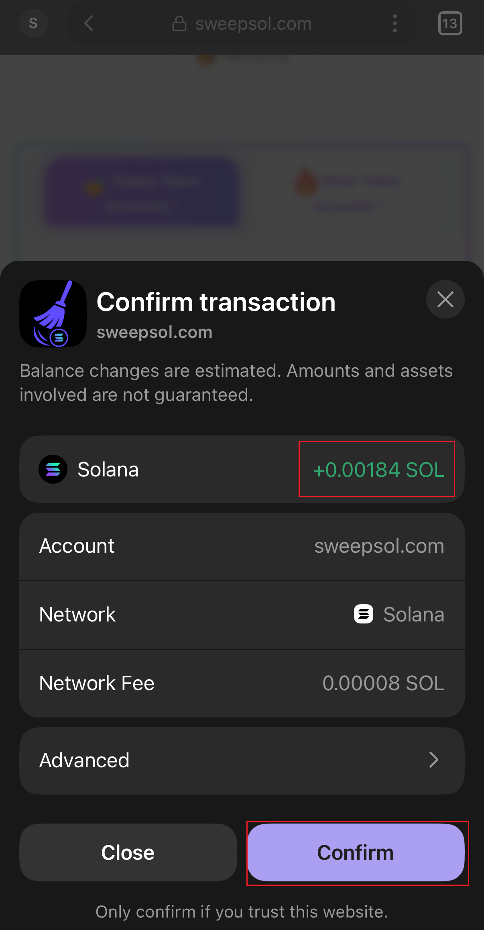484x930 pixels.
Task: Tap the Close button
Action: 128,852
